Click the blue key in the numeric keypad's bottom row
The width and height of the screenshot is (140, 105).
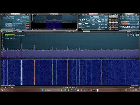116,29
